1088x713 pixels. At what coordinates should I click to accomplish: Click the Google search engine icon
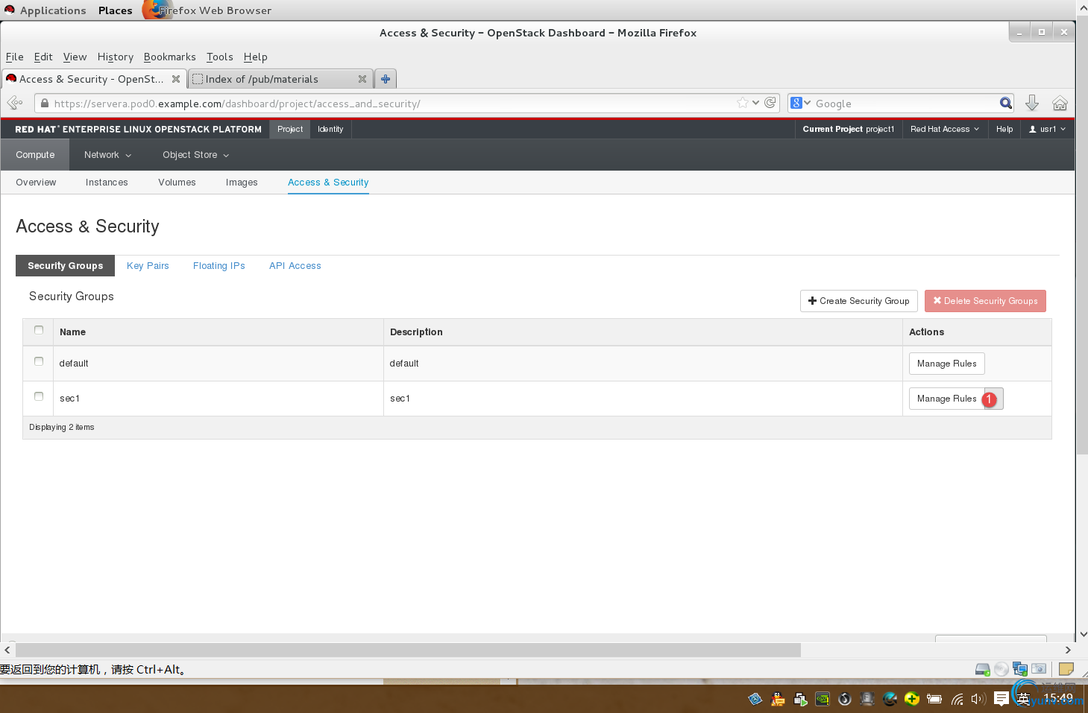[x=796, y=103]
